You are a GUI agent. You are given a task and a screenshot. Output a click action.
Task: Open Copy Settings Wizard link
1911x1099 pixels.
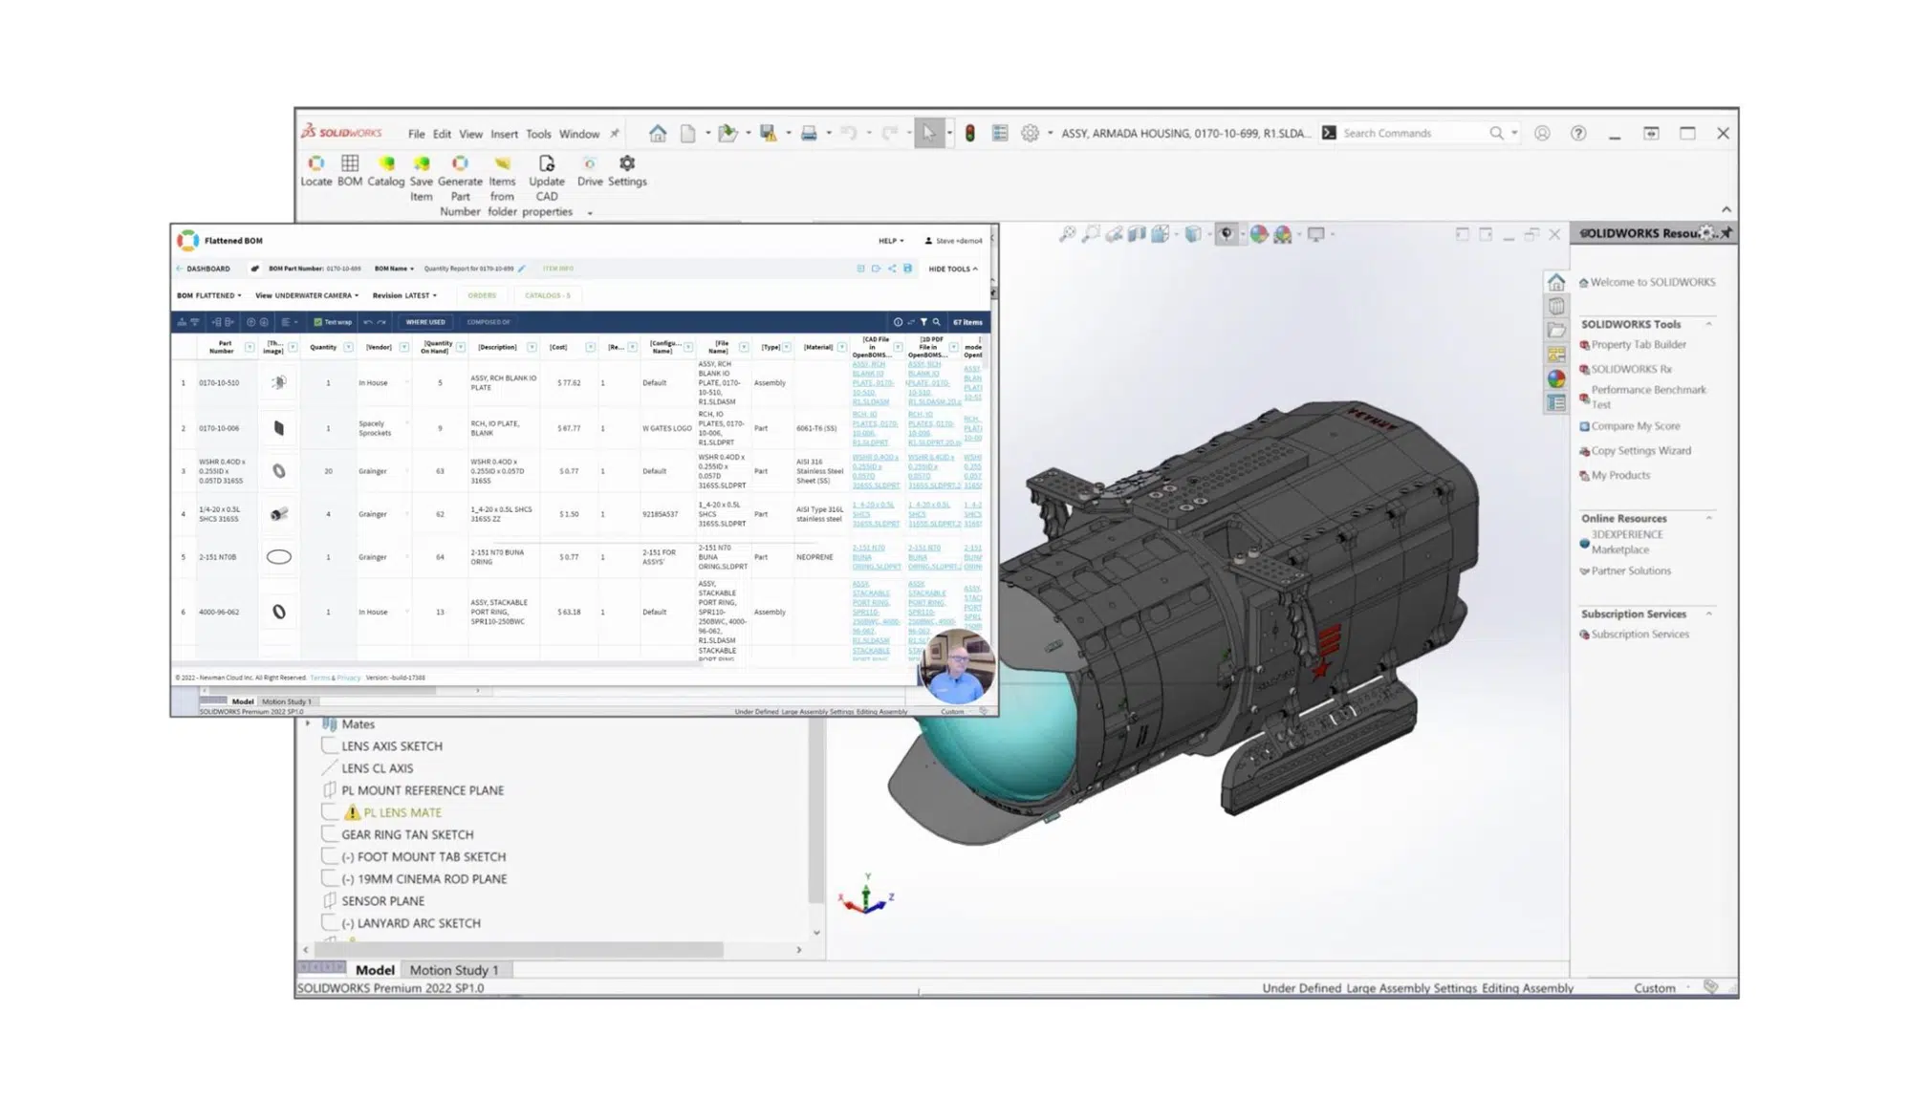coord(1640,451)
